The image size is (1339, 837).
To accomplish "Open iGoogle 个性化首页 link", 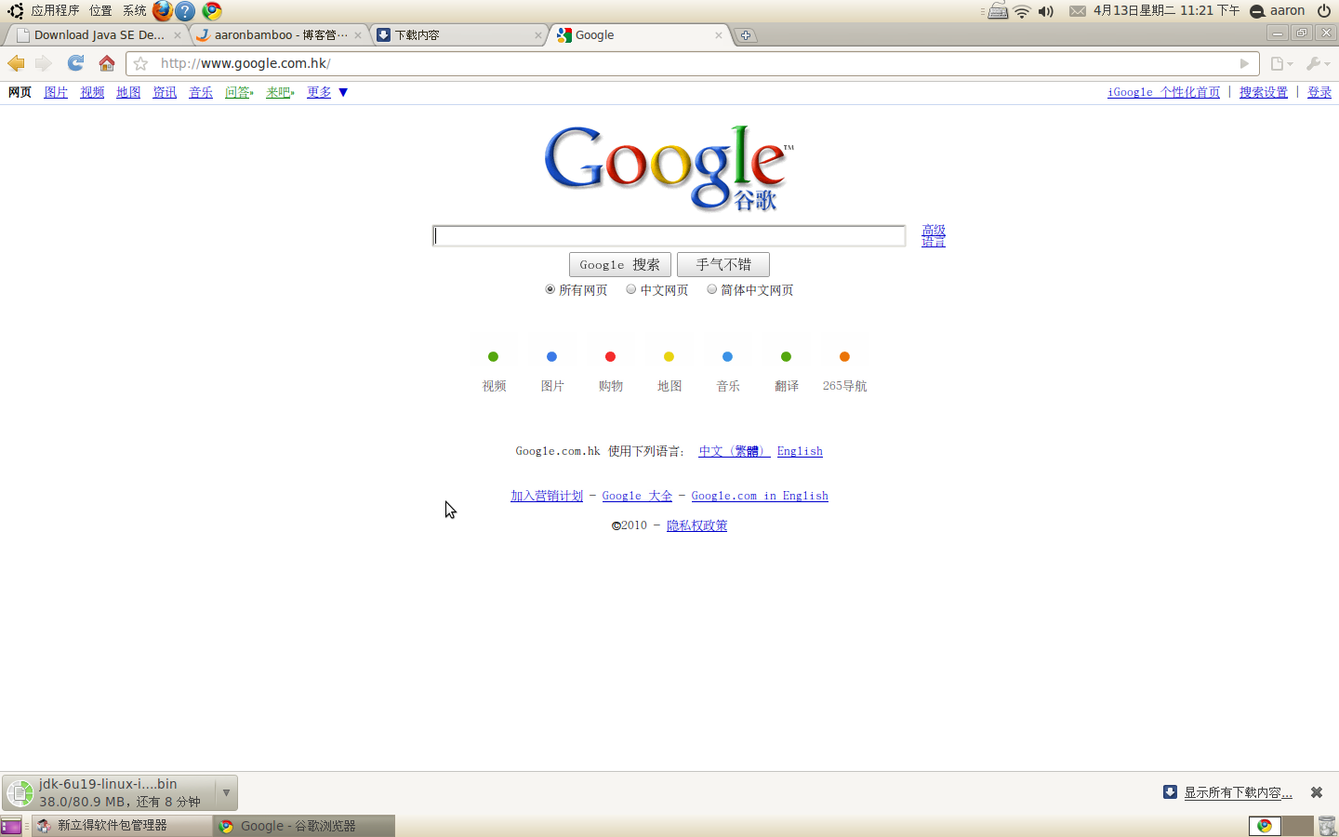I will point(1163,92).
